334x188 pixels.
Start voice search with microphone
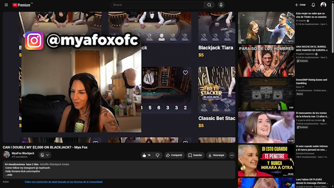(x=221, y=5)
